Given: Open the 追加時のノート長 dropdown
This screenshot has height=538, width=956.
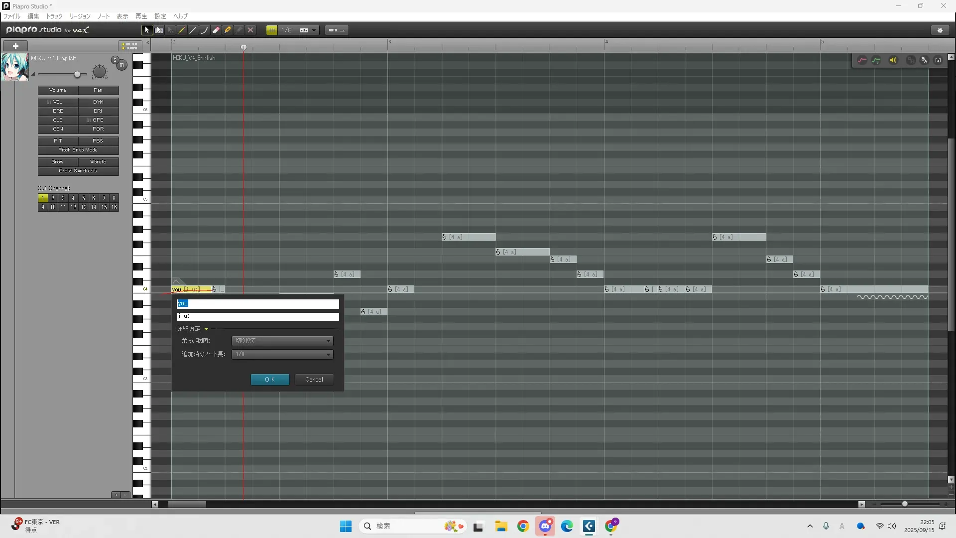Looking at the screenshot, I should (282, 354).
